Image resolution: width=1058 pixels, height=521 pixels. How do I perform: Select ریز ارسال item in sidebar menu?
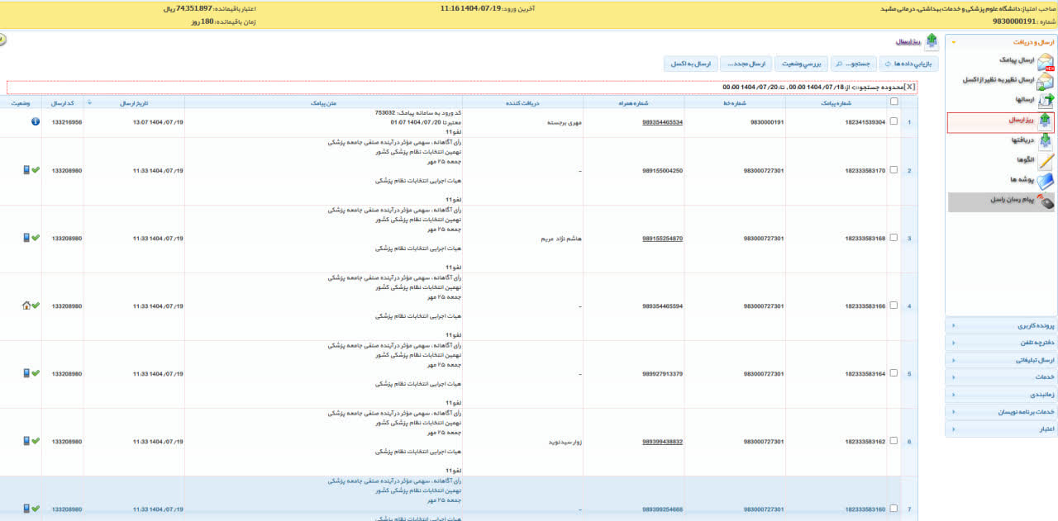click(x=1010, y=121)
